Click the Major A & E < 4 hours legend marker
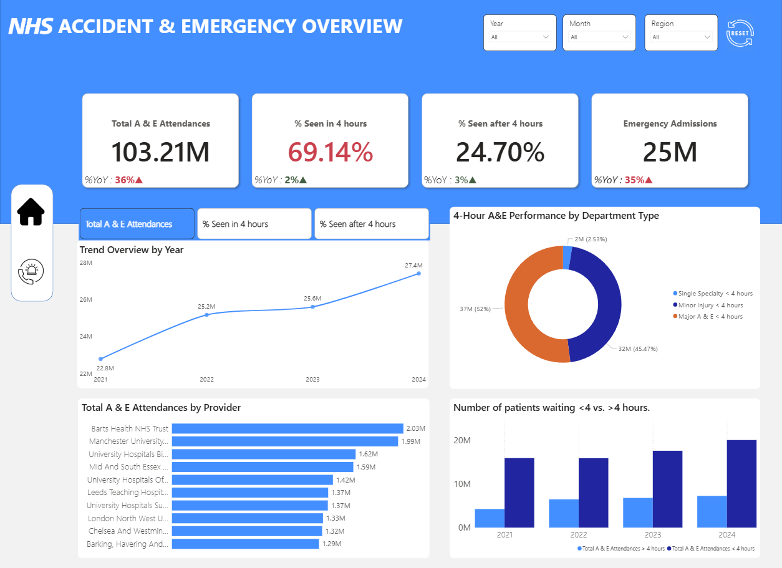782x568 pixels. pyautogui.click(x=675, y=316)
